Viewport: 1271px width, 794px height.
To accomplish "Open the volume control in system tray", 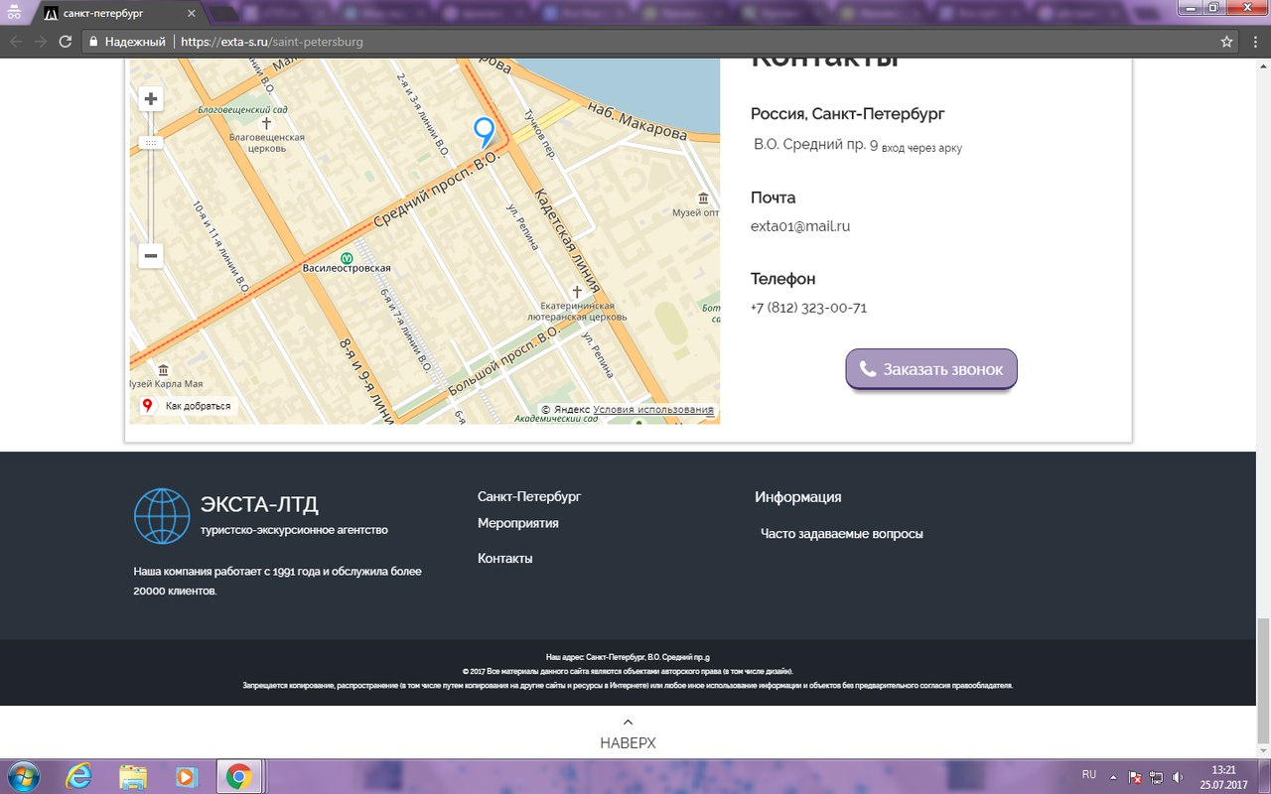I will click(1178, 777).
